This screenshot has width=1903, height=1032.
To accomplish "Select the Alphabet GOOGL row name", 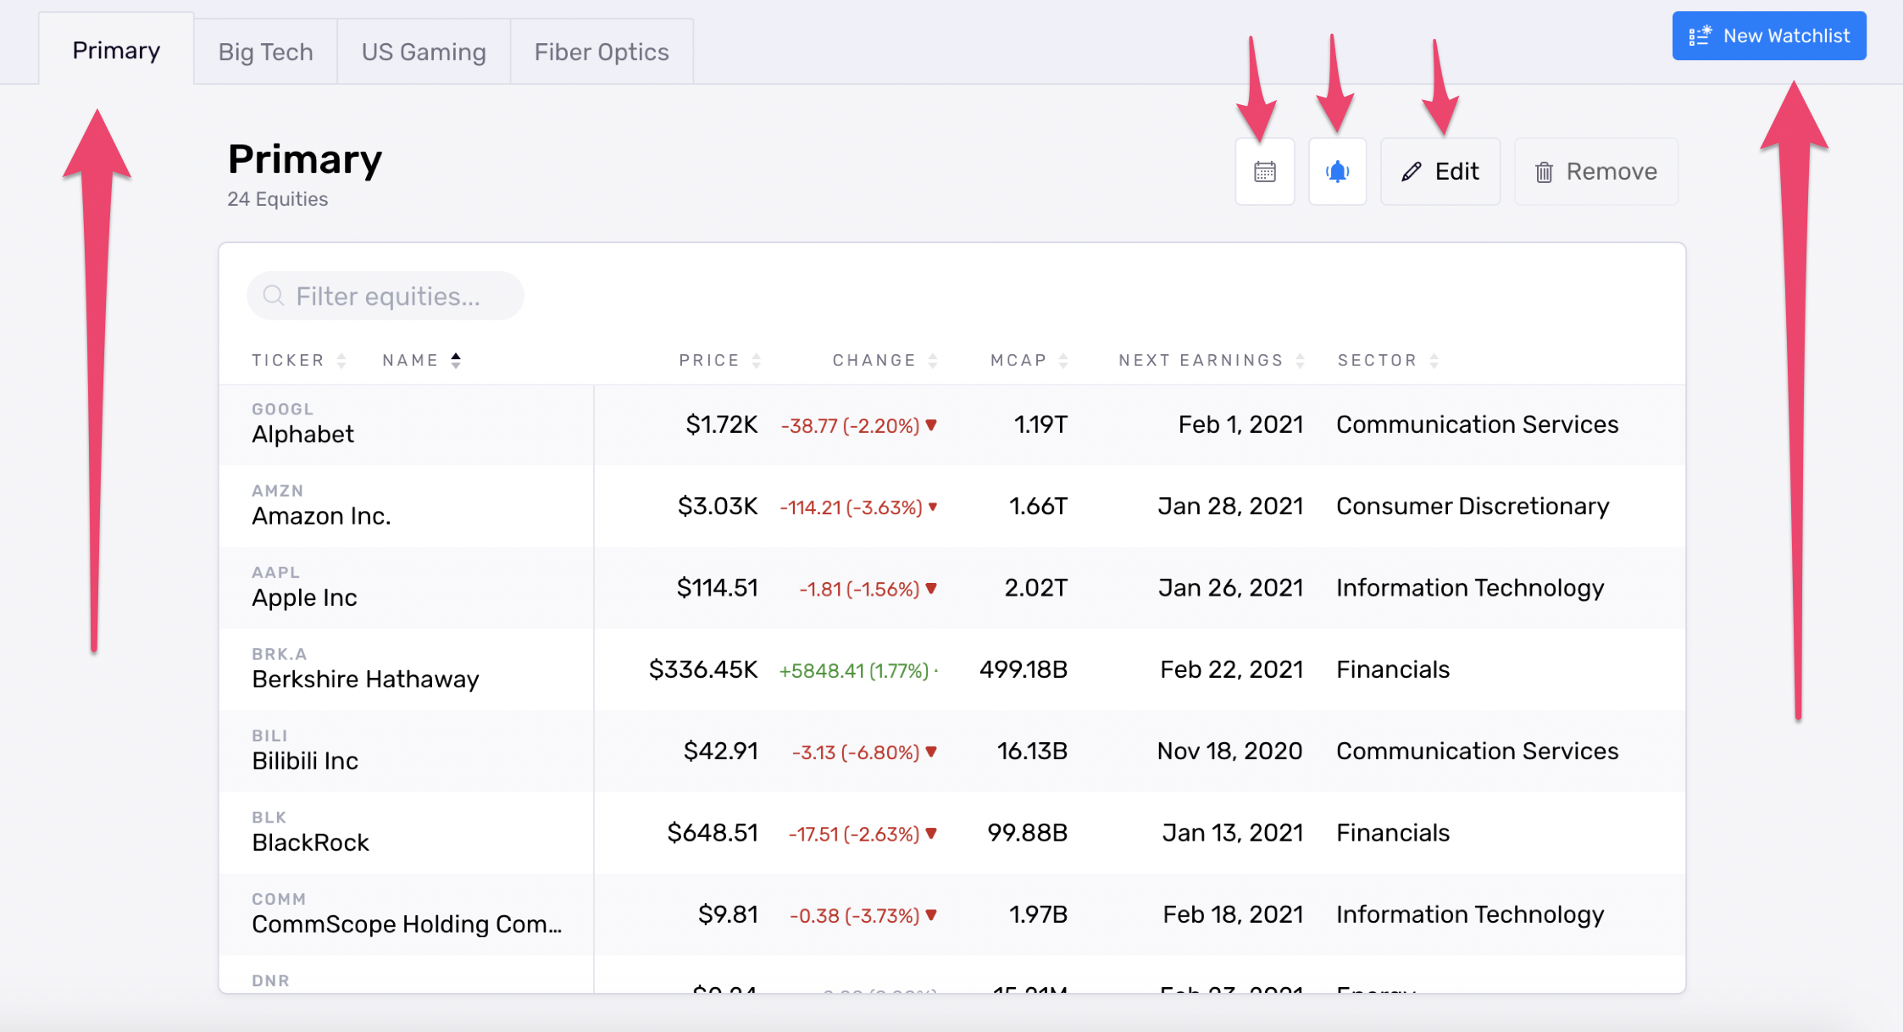I will pos(302,434).
